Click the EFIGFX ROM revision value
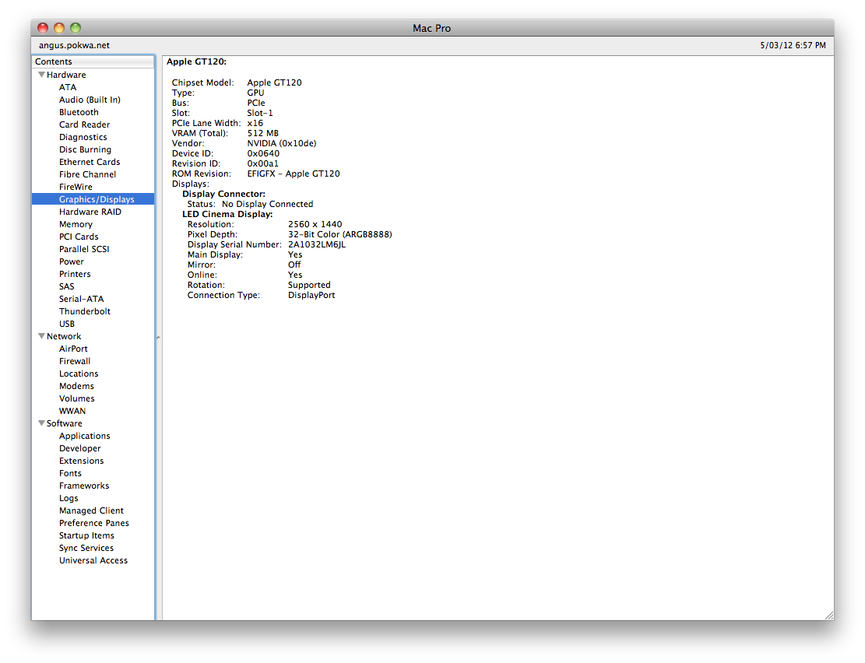The image size is (865, 663). pyautogui.click(x=293, y=174)
